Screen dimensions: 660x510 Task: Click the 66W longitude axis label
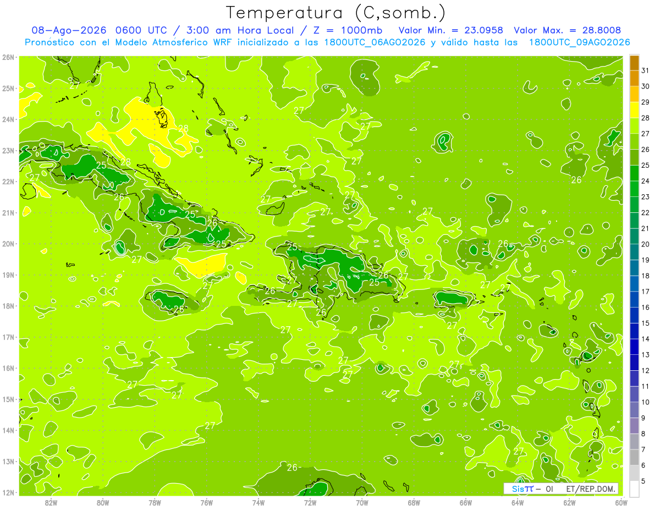pos(466,502)
